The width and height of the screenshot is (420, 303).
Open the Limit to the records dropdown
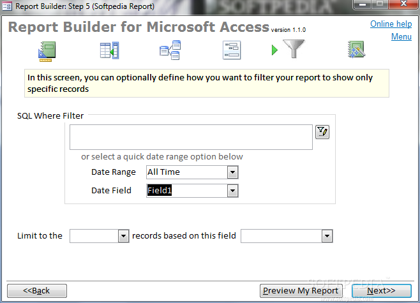(x=123, y=236)
